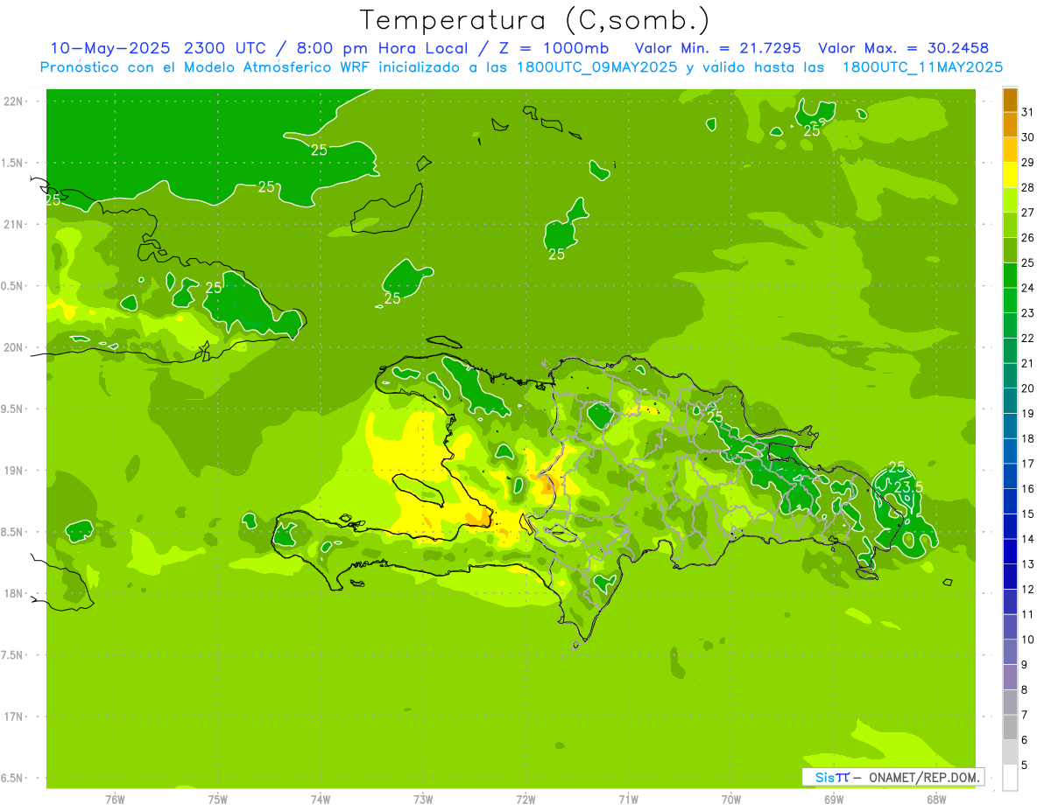Click the '74W' longitude axis label
Viewport: 1051px width, 811px height.
321,799
